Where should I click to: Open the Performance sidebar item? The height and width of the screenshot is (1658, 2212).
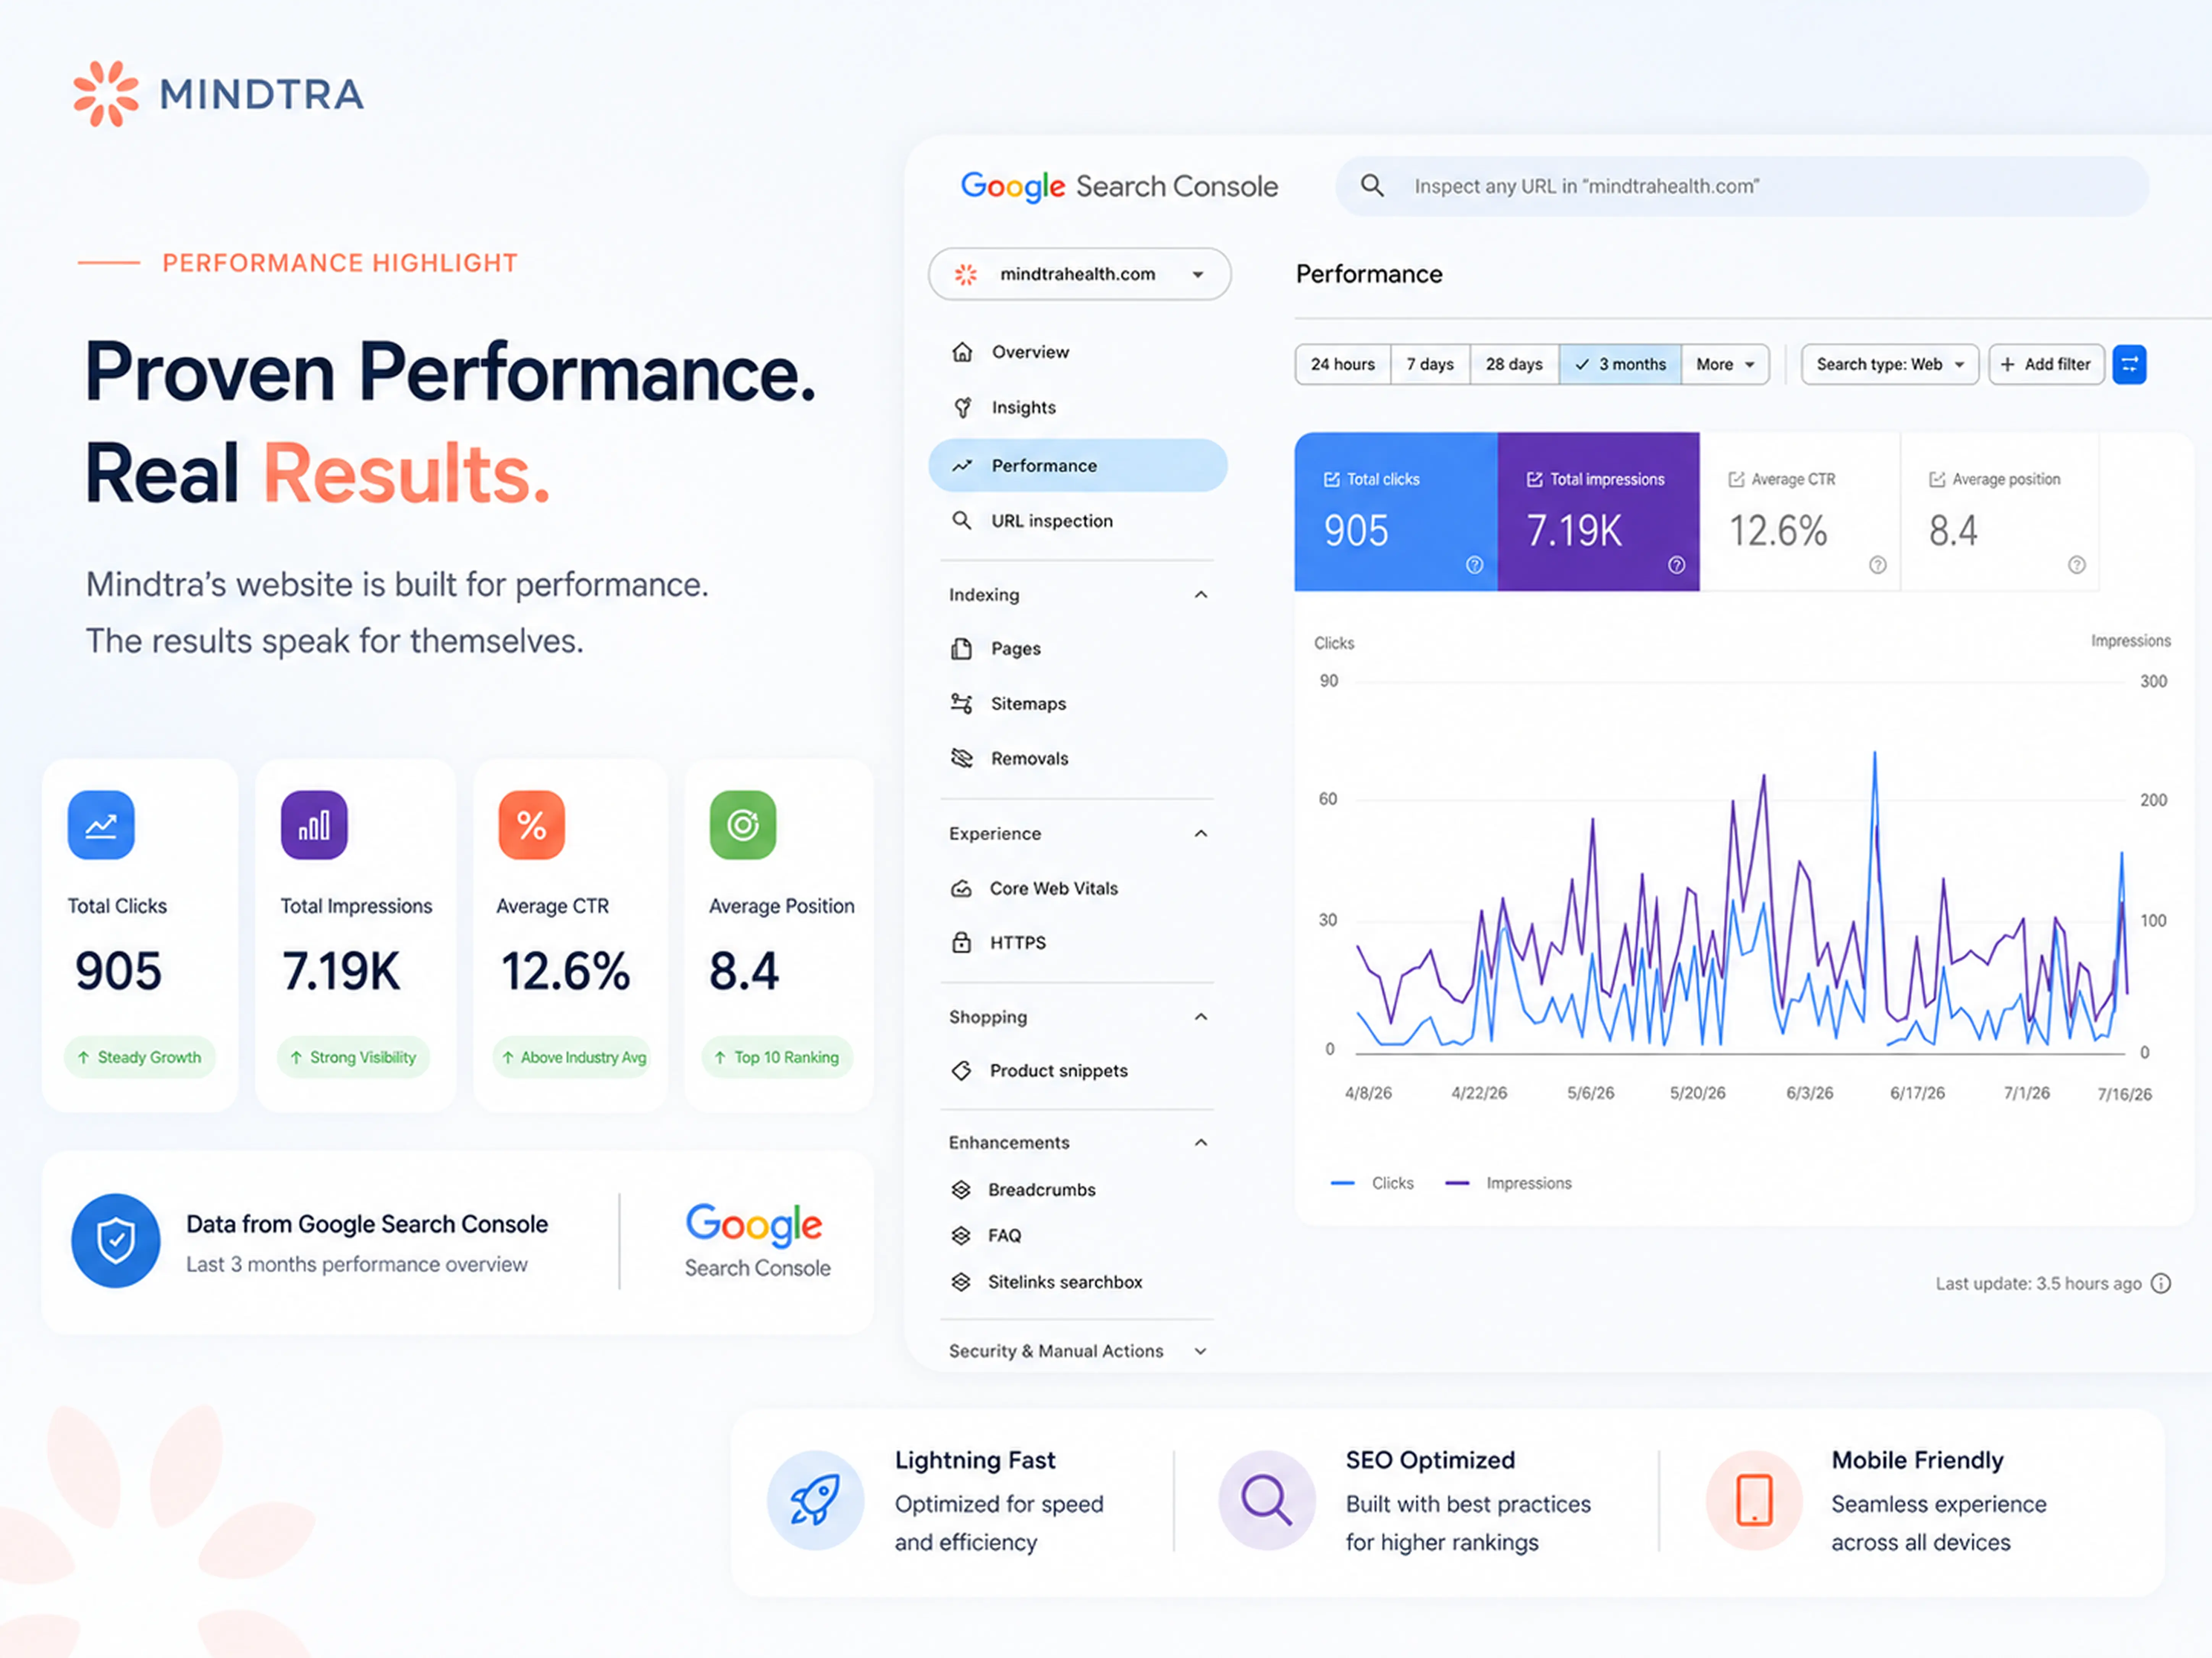(x=1078, y=466)
